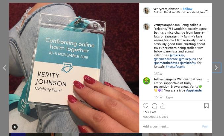Open the #upstander hashtag
Viewport: 224px width, 136px height.
click(x=194, y=90)
